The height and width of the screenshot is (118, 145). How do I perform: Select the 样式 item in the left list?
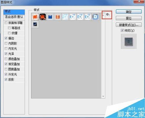click(x=14, y=12)
